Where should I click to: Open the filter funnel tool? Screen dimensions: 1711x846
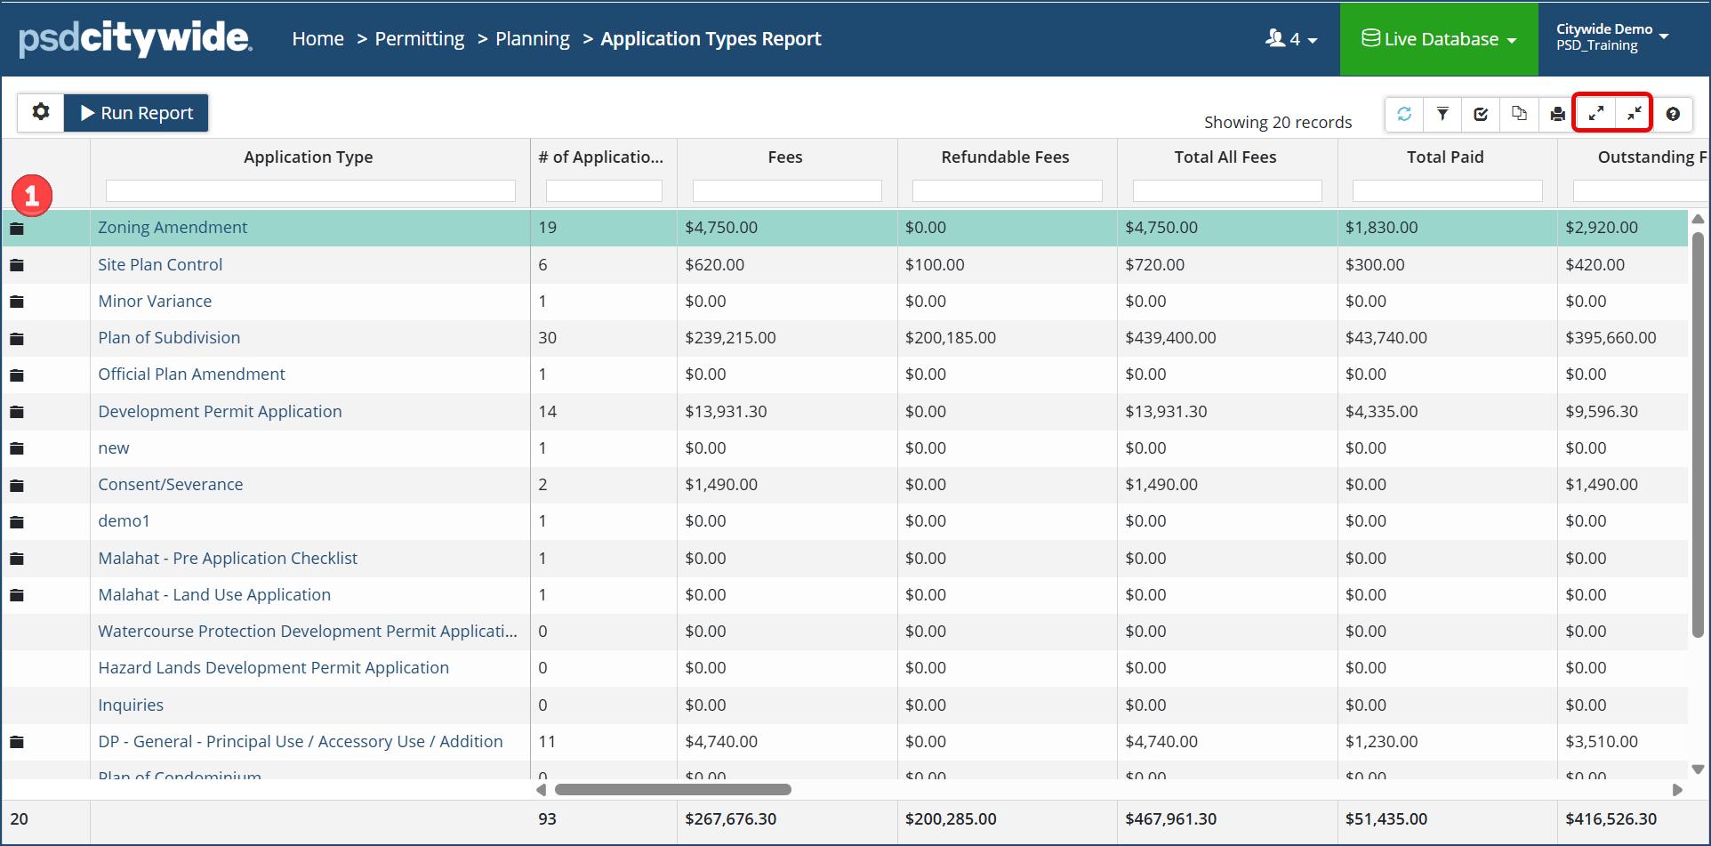pyautogui.click(x=1442, y=114)
